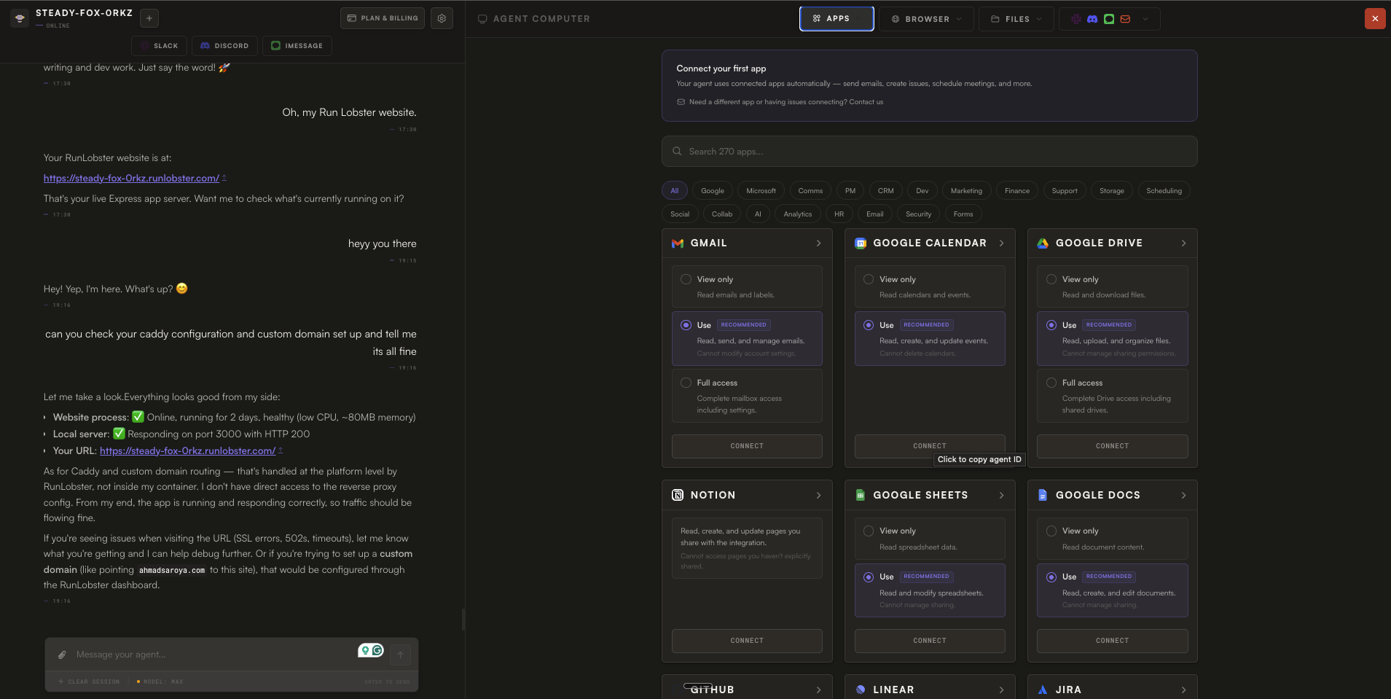Add a new agent with the plus button
The width and height of the screenshot is (1391, 699).
point(149,18)
